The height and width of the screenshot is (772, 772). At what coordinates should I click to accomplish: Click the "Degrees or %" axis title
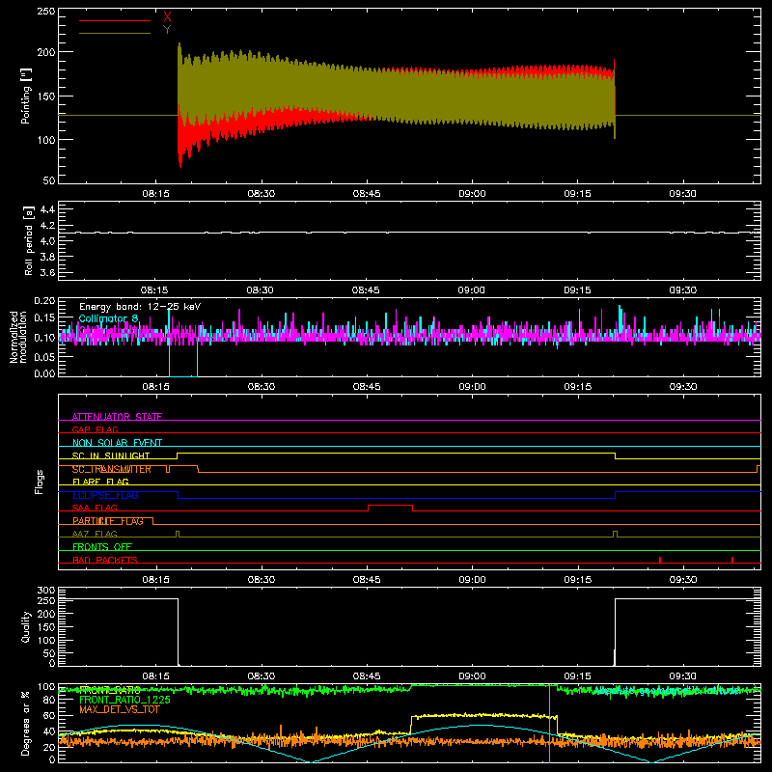26,724
